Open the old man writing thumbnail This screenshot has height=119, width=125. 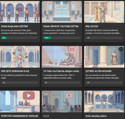pos(62,57)
